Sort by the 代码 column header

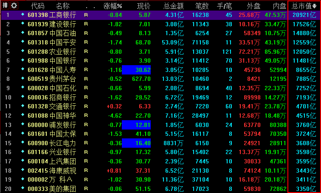(x=38, y=6)
